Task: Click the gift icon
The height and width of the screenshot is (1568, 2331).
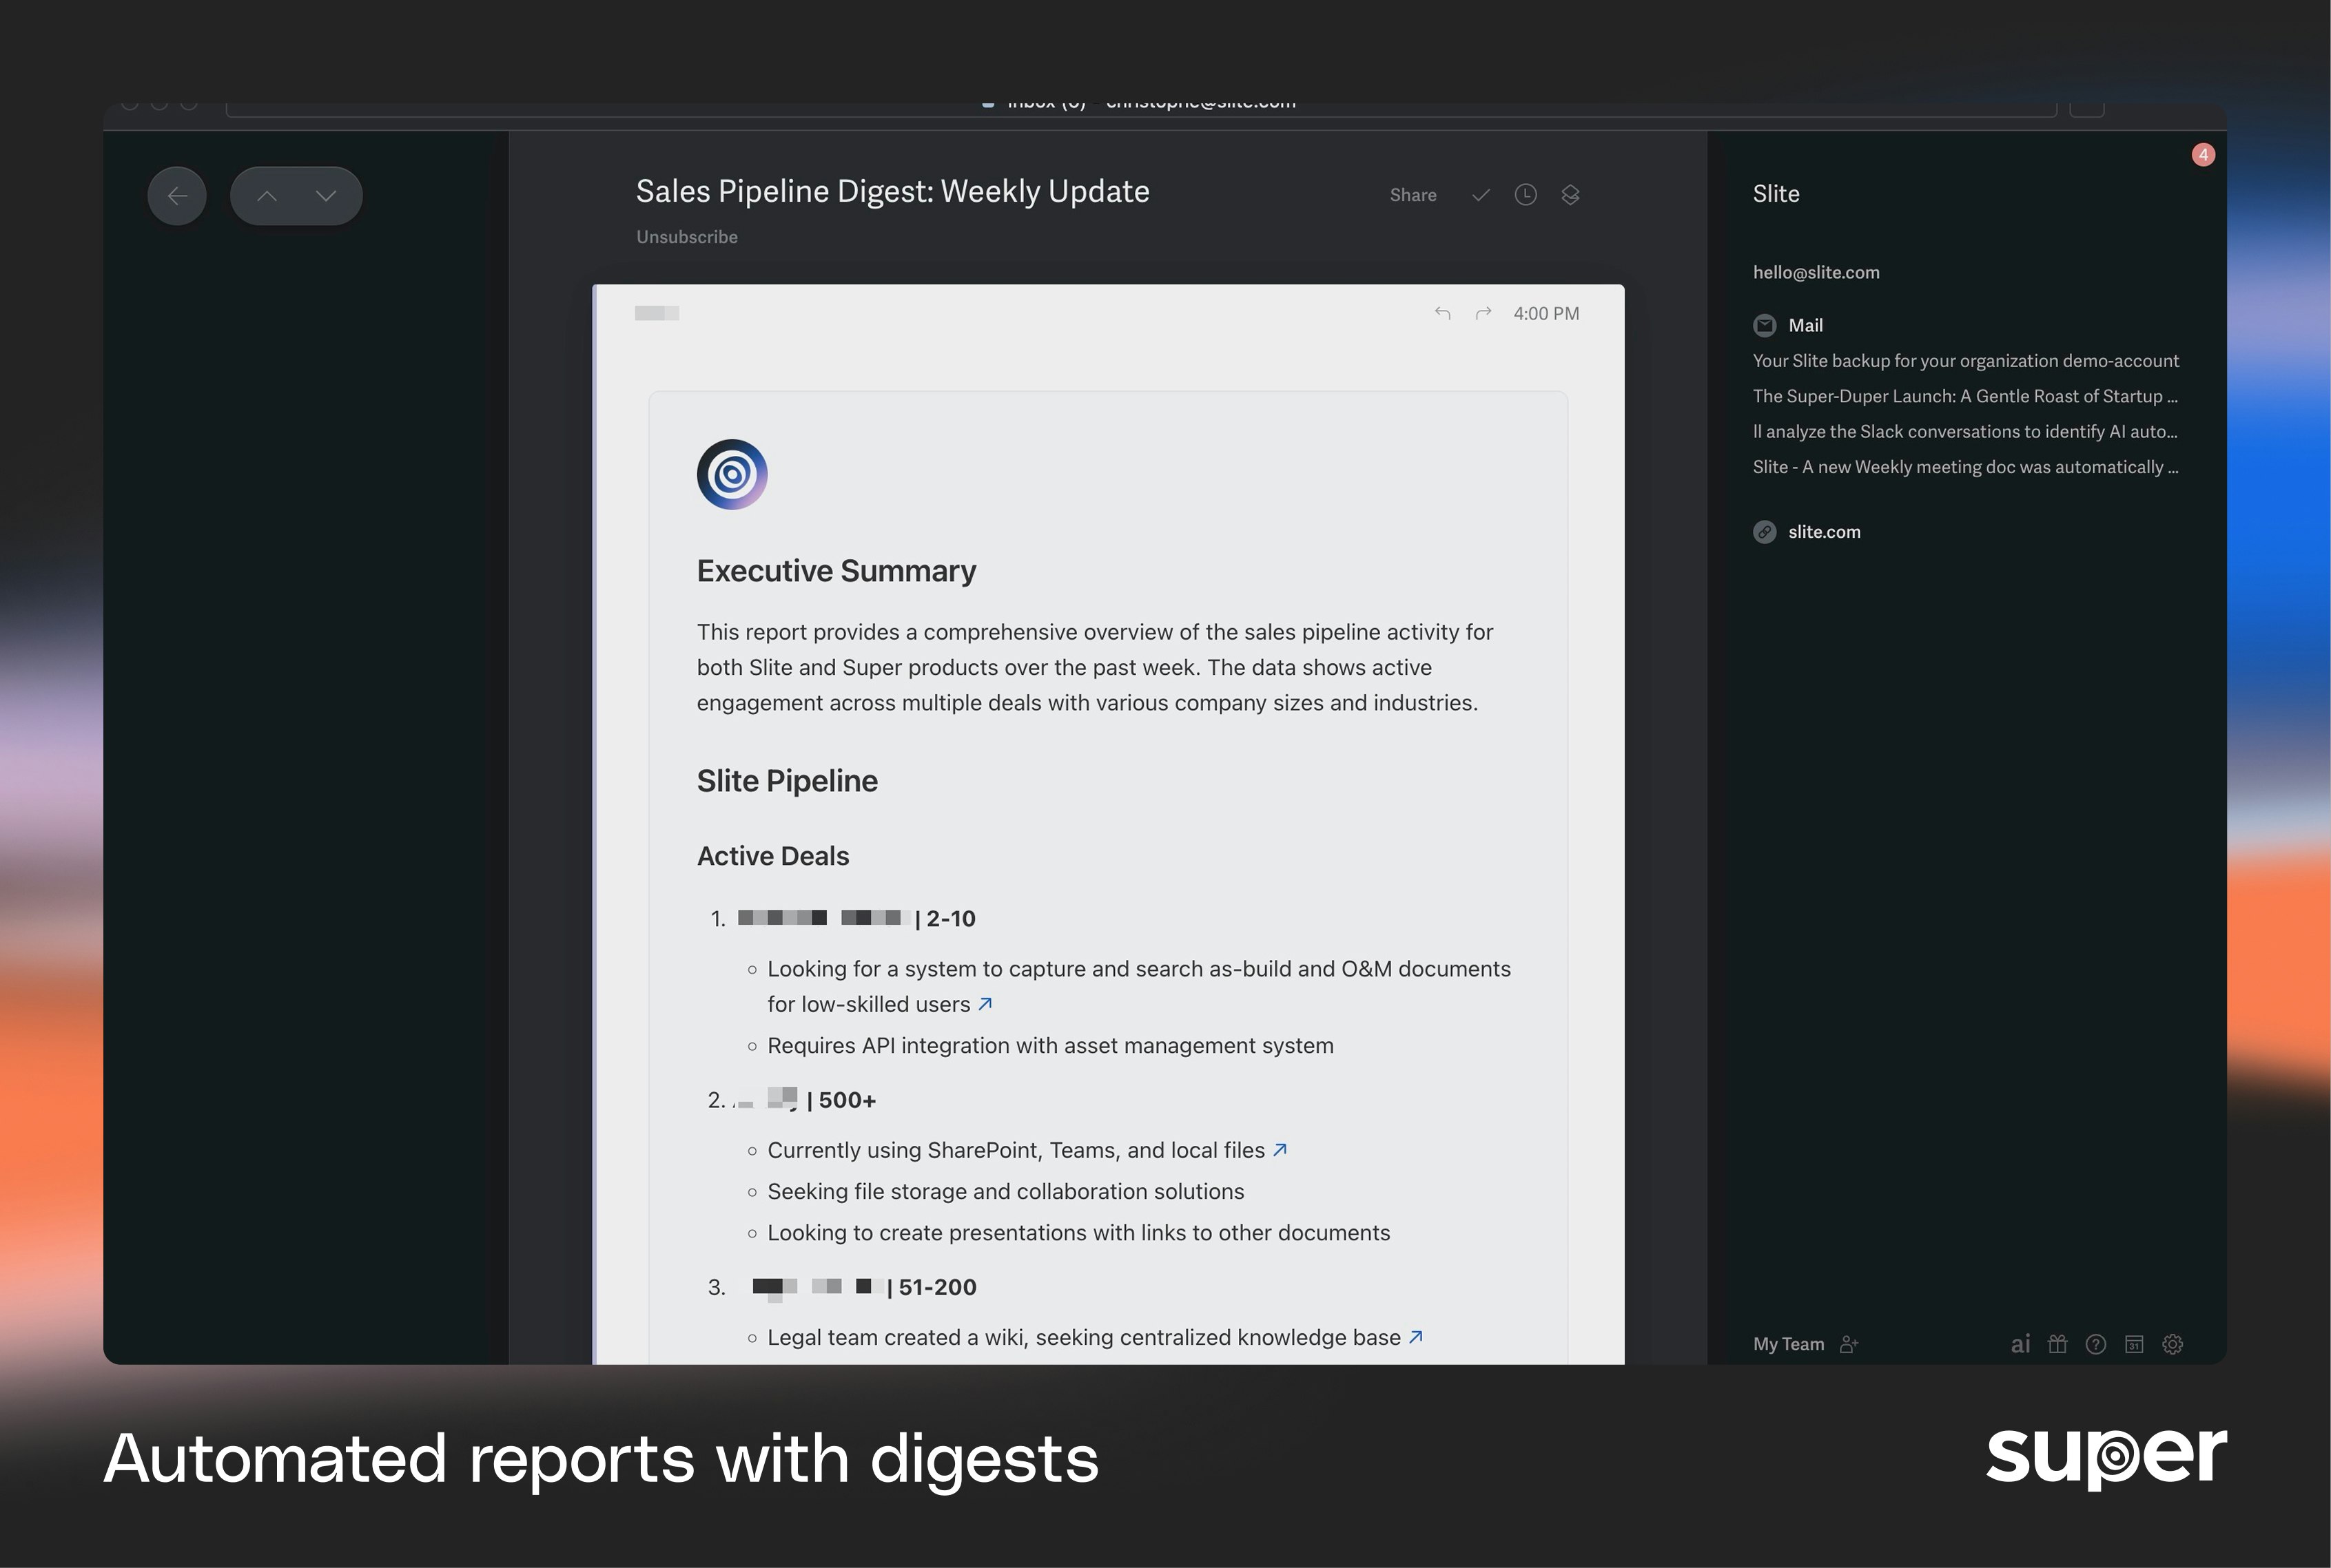Action: (x=2057, y=1344)
